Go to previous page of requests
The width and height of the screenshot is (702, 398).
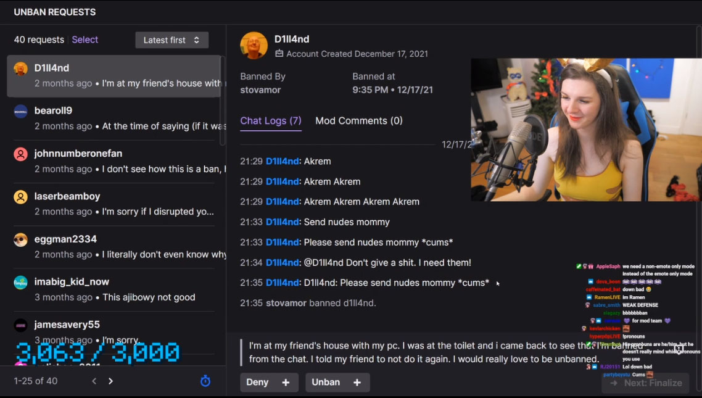pos(94,381)
